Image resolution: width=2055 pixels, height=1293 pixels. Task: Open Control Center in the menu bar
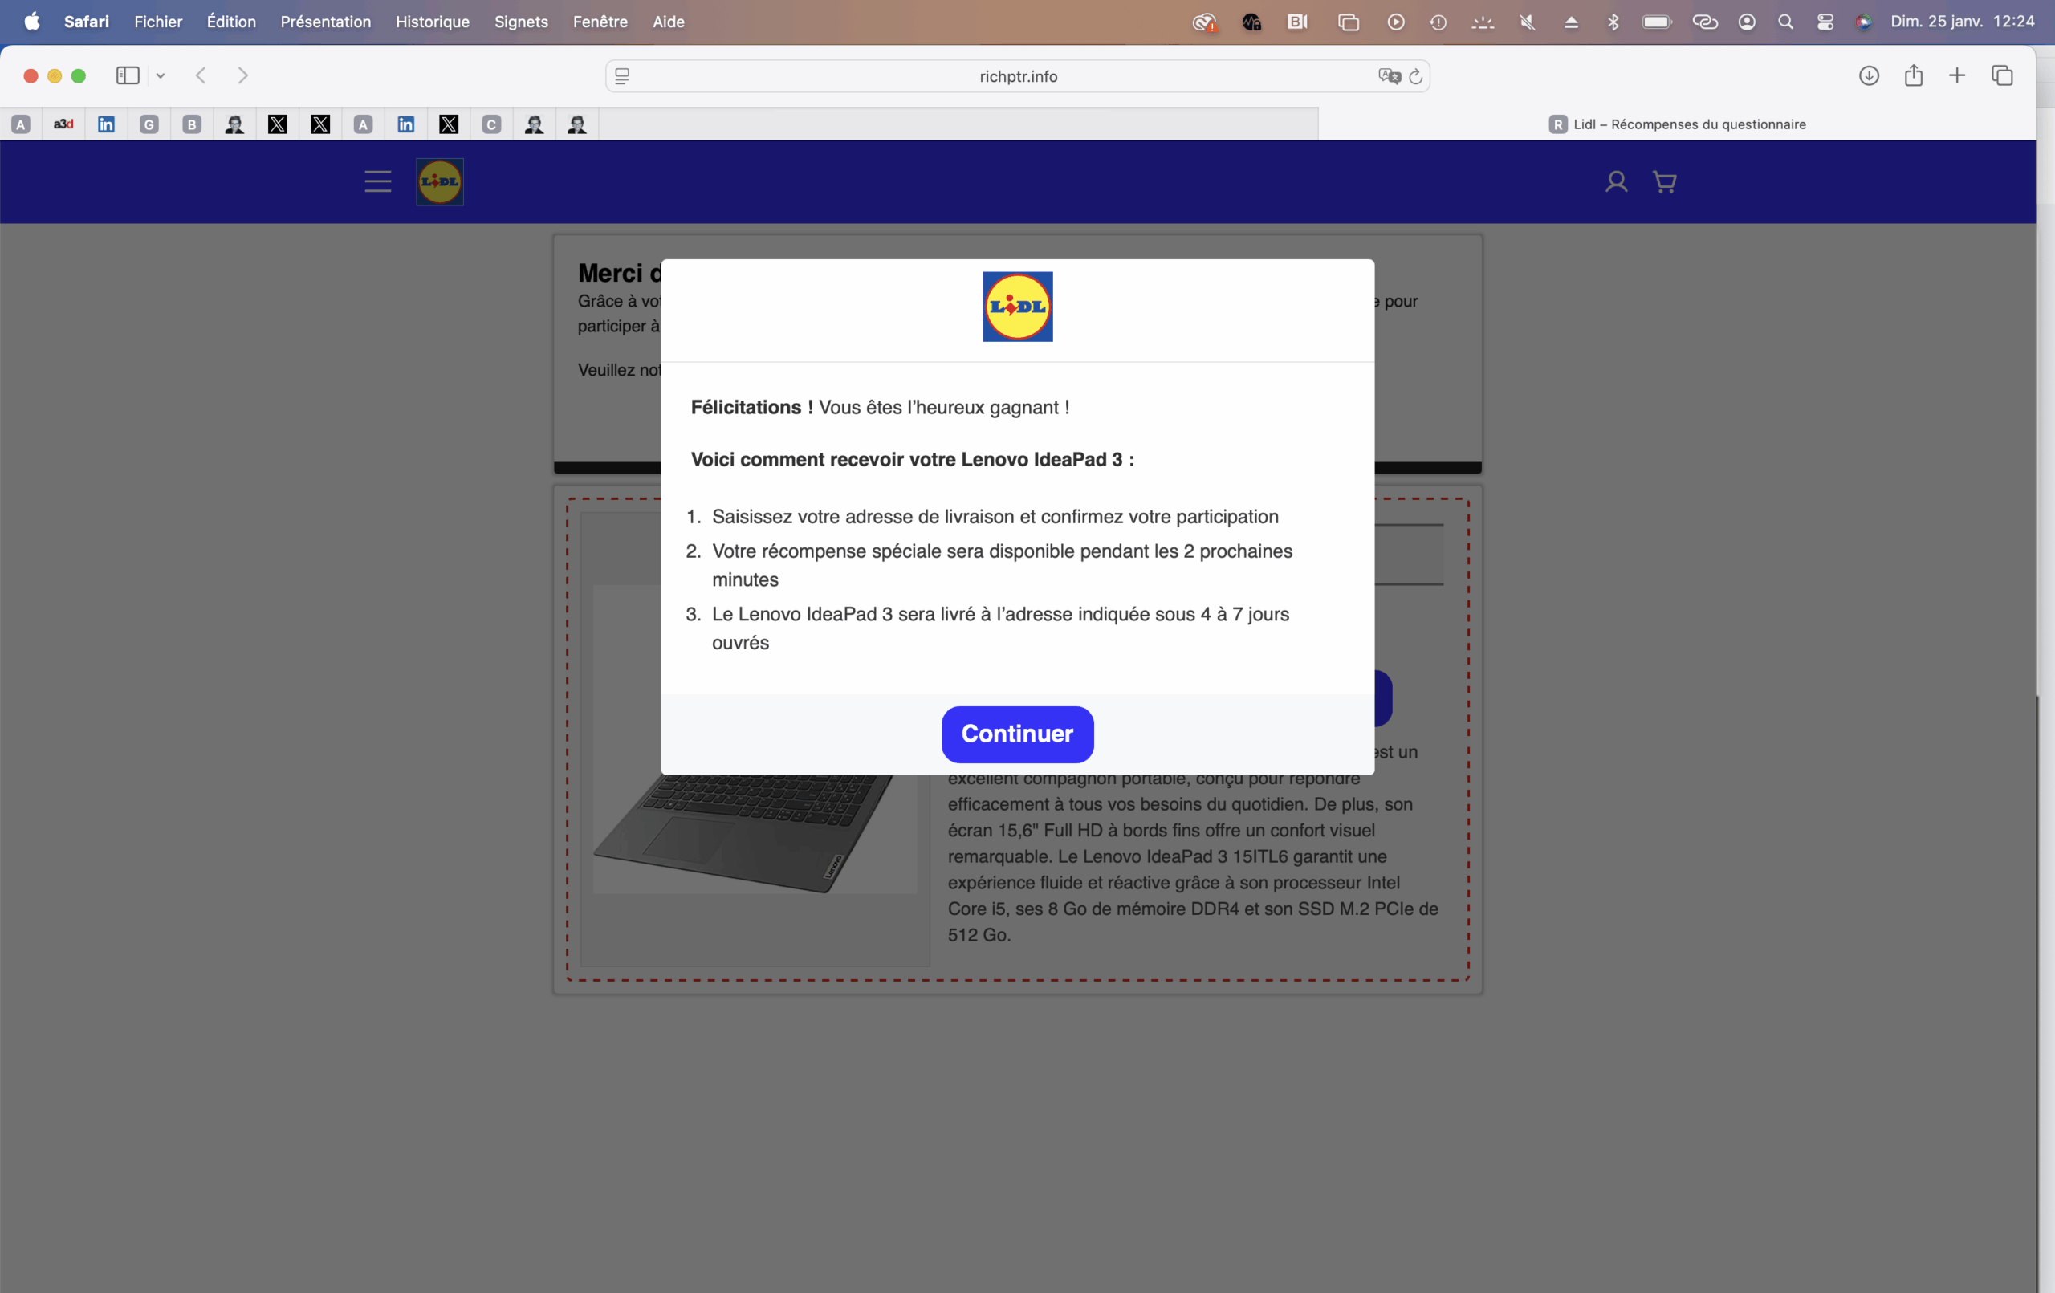[x=1825, y=22]
